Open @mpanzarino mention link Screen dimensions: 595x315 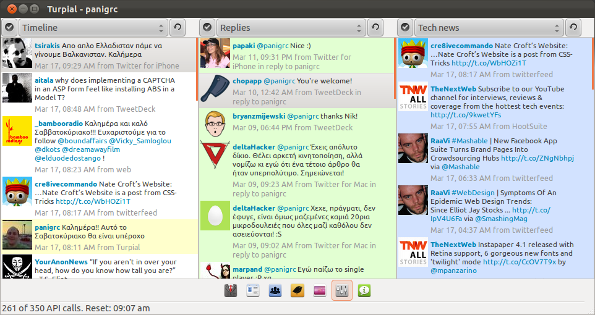coord(453,271)
